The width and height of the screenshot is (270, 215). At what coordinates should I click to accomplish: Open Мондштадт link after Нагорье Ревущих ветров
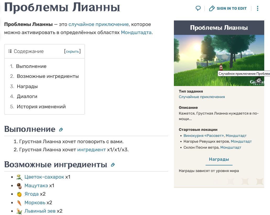241,141
